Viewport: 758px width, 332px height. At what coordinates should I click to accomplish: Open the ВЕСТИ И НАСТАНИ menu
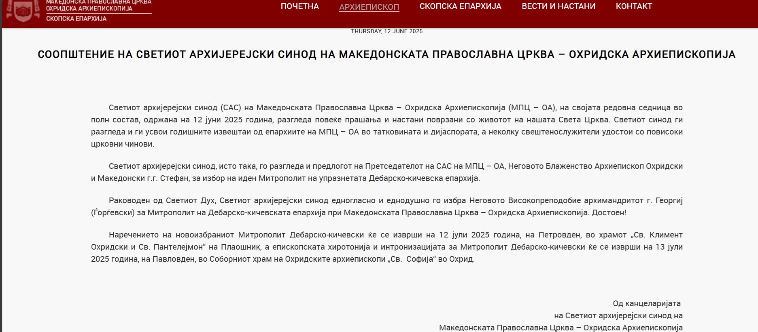click(x=558, y=6)
